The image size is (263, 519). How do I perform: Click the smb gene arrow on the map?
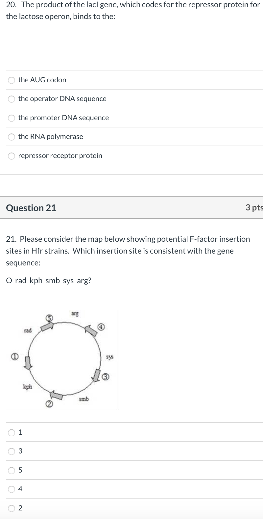[x=57, y=395]
